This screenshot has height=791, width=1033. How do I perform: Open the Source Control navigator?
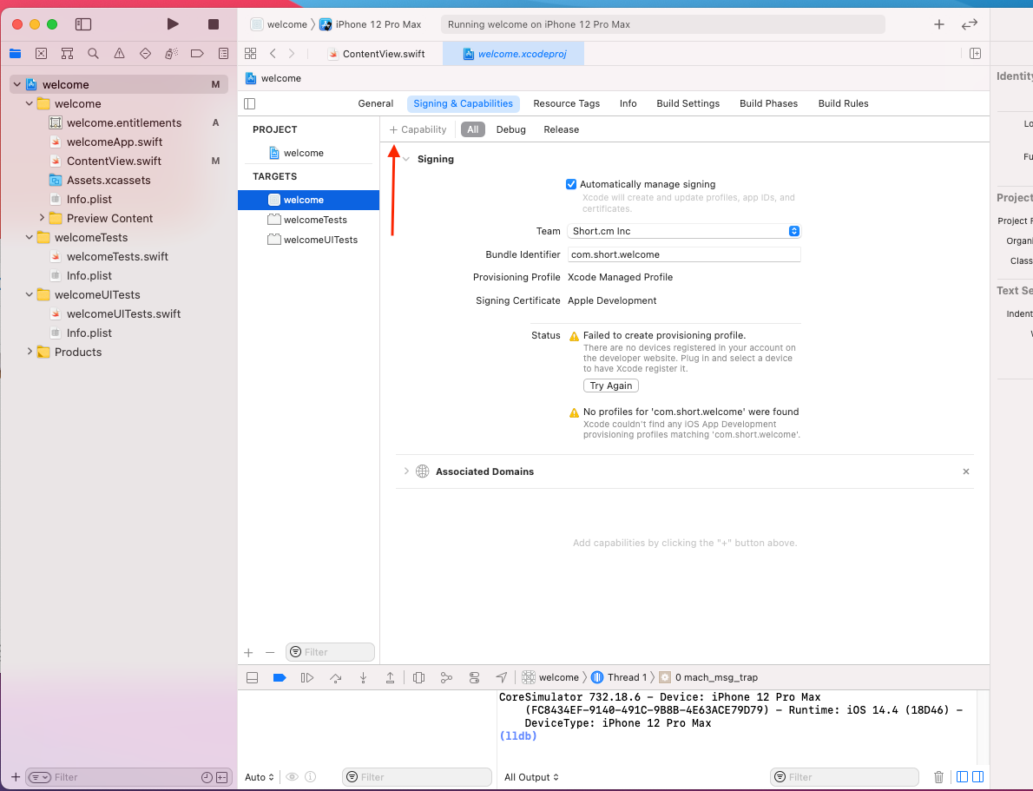(41, 53)
